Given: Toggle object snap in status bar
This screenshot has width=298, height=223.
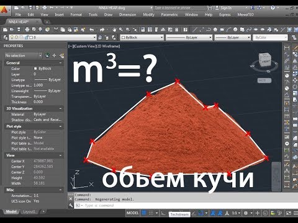Looking at the screenshot, I should (201, 213).
